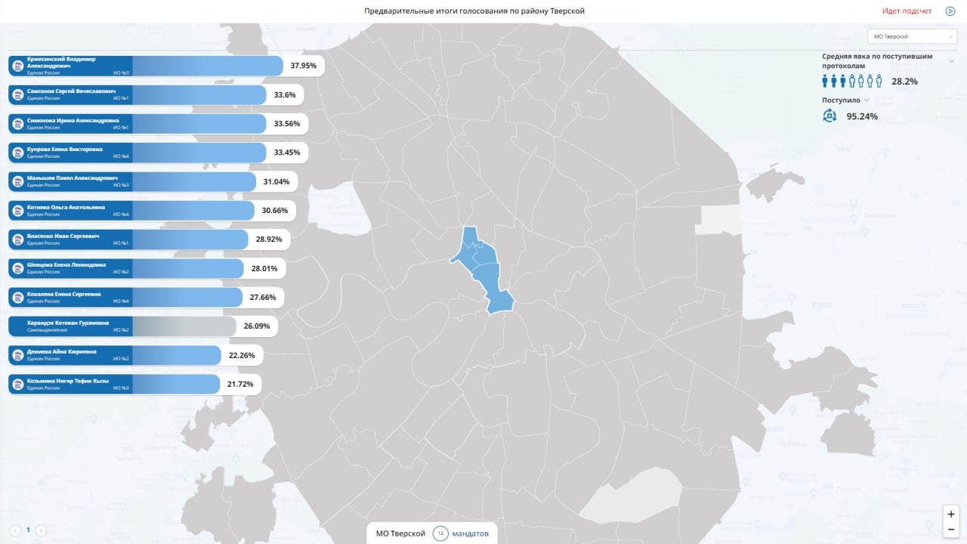Click the party logo of Козьмина Нигяр
Screen dimensions: 967x544
(17, 384)
